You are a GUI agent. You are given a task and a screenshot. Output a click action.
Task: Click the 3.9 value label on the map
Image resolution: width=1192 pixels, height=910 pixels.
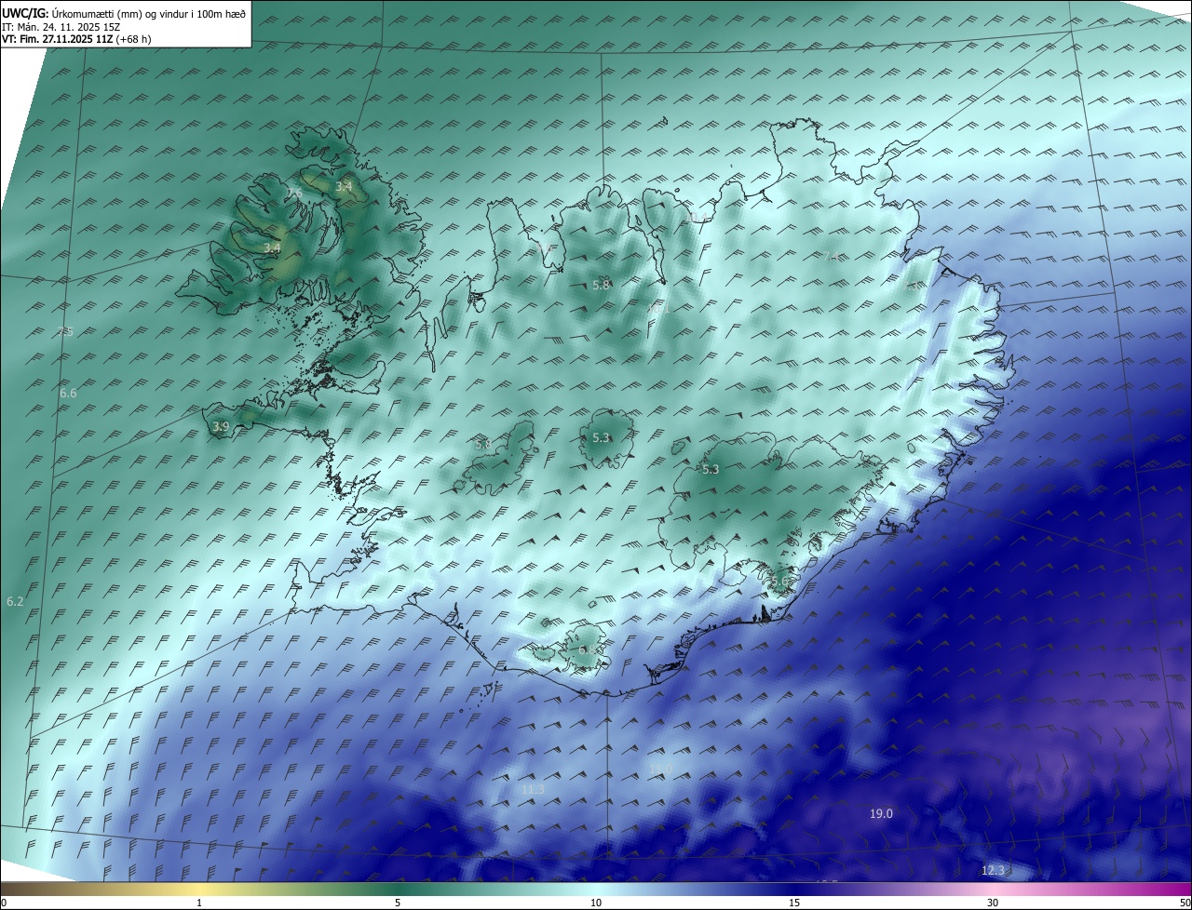tap(221, 427)
